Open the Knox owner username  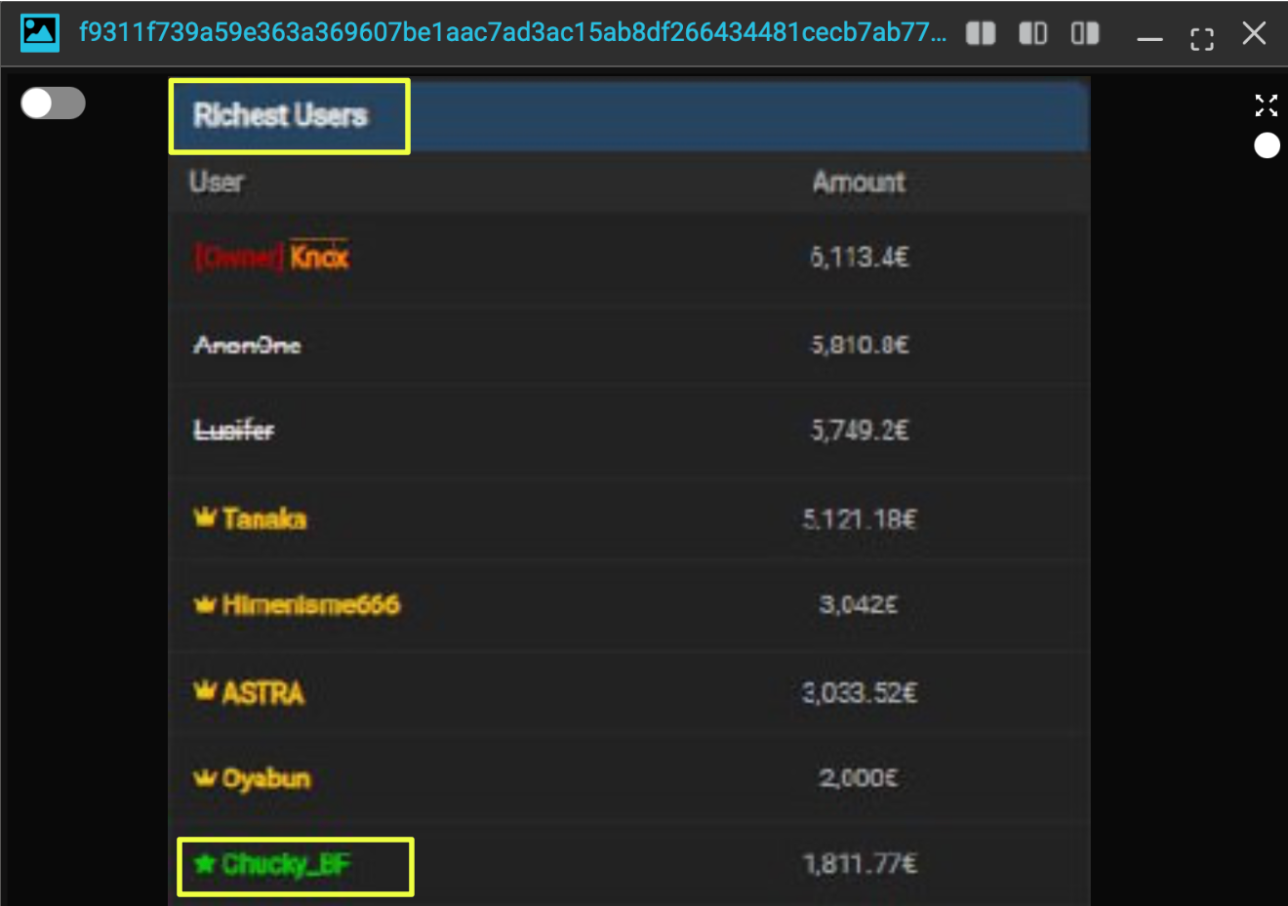pyautogui.click(x=319, y=257)
